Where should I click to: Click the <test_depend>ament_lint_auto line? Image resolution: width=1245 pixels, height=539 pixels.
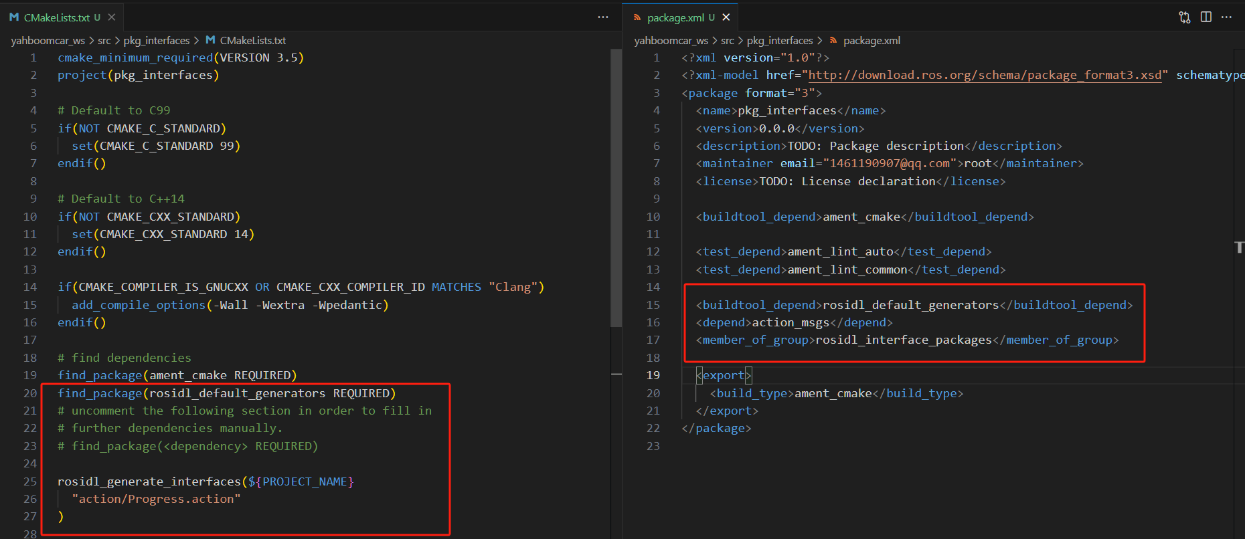pyautogui.click(x=843, y=251)
